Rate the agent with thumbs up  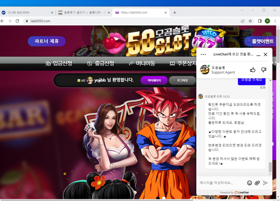tap(253, 70)
